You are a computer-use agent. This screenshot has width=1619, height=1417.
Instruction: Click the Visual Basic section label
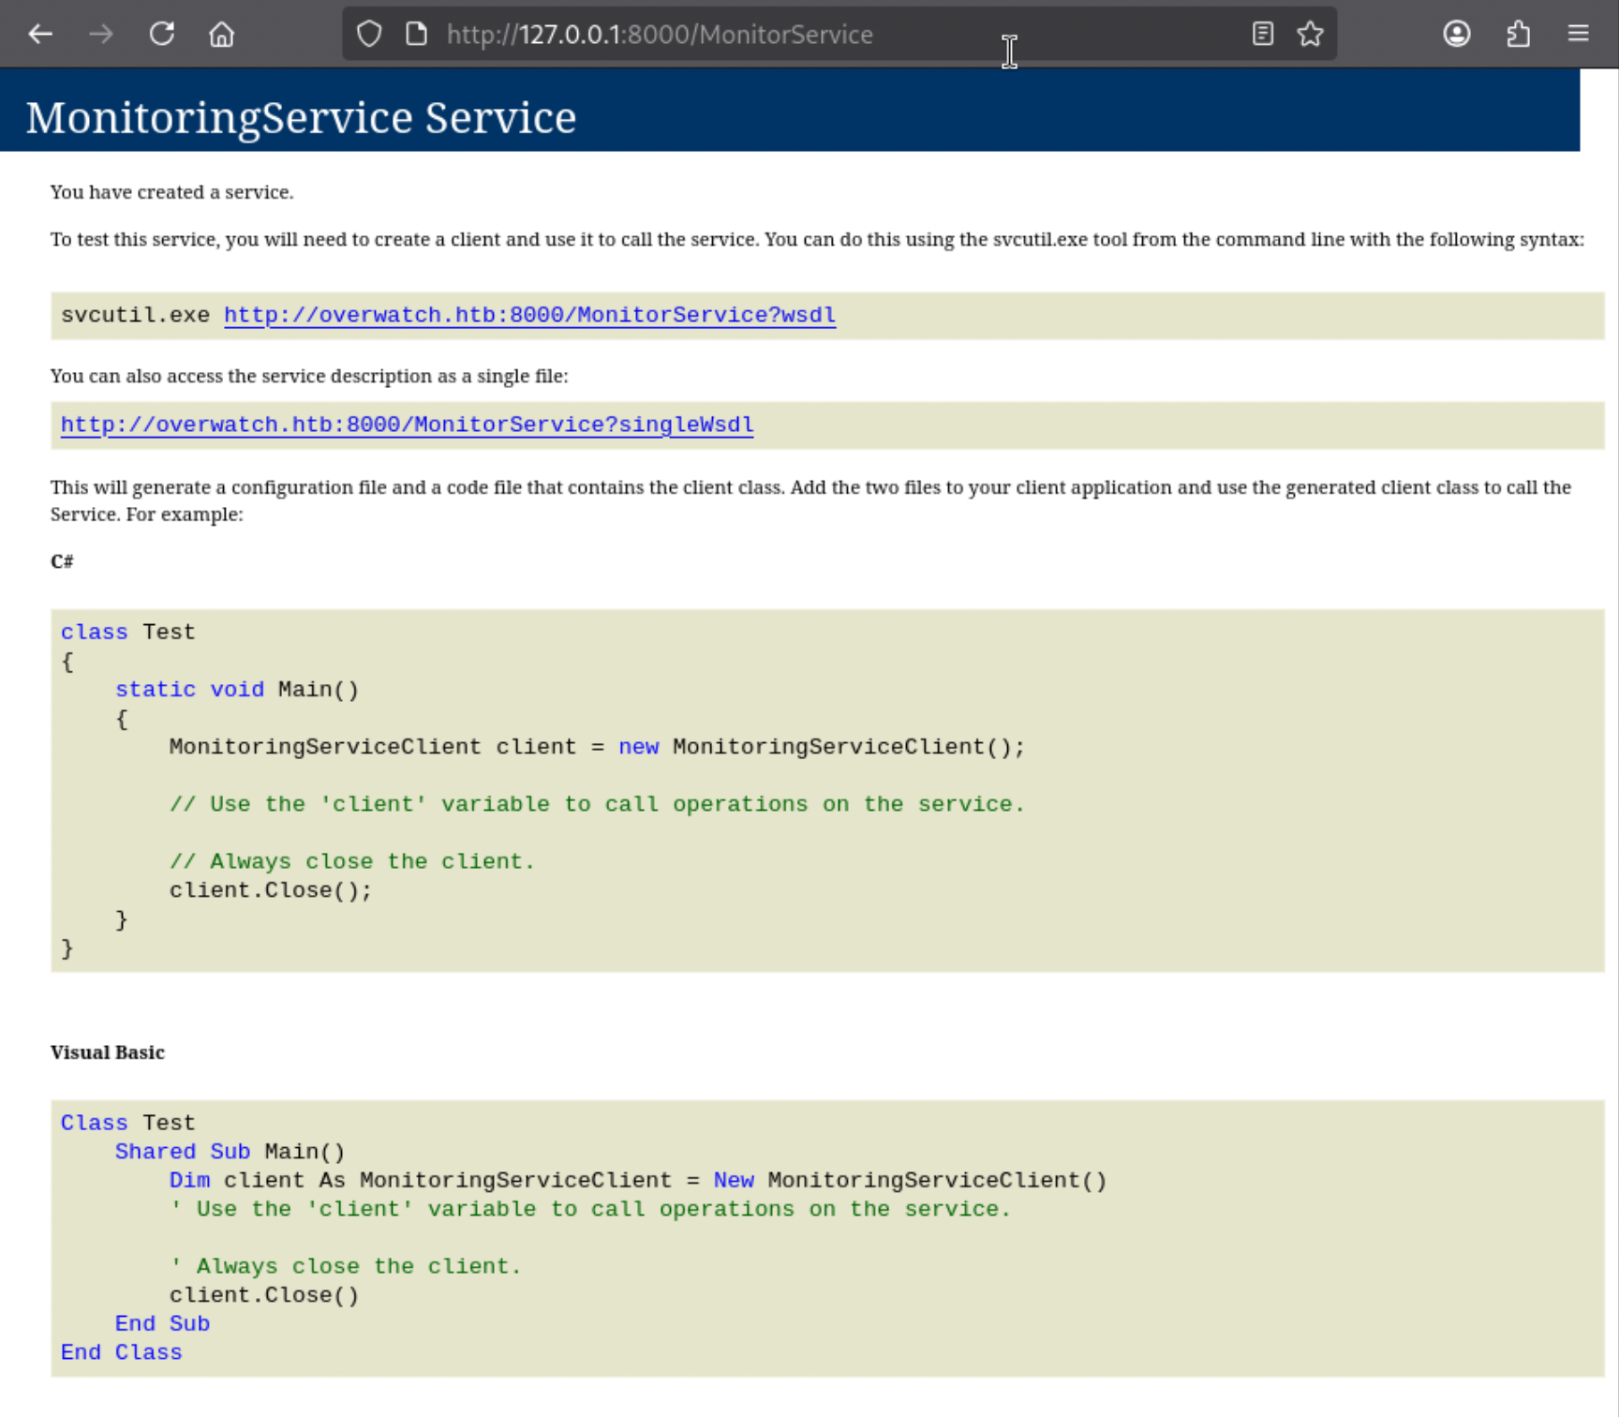pos(107,1052)
